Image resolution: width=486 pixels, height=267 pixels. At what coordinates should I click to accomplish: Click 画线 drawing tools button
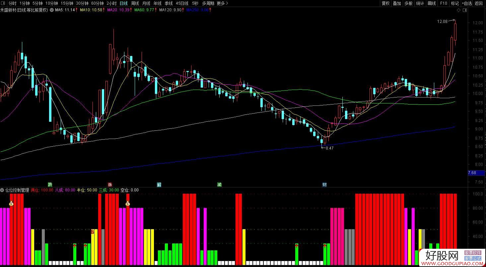pos(432,3)
